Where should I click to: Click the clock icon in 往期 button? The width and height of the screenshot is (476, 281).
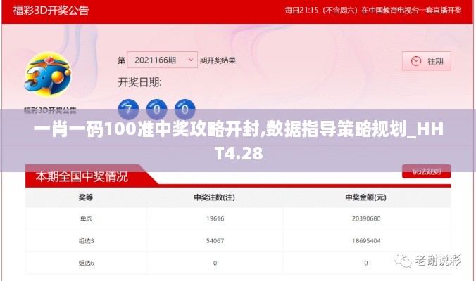pos(416,61)
